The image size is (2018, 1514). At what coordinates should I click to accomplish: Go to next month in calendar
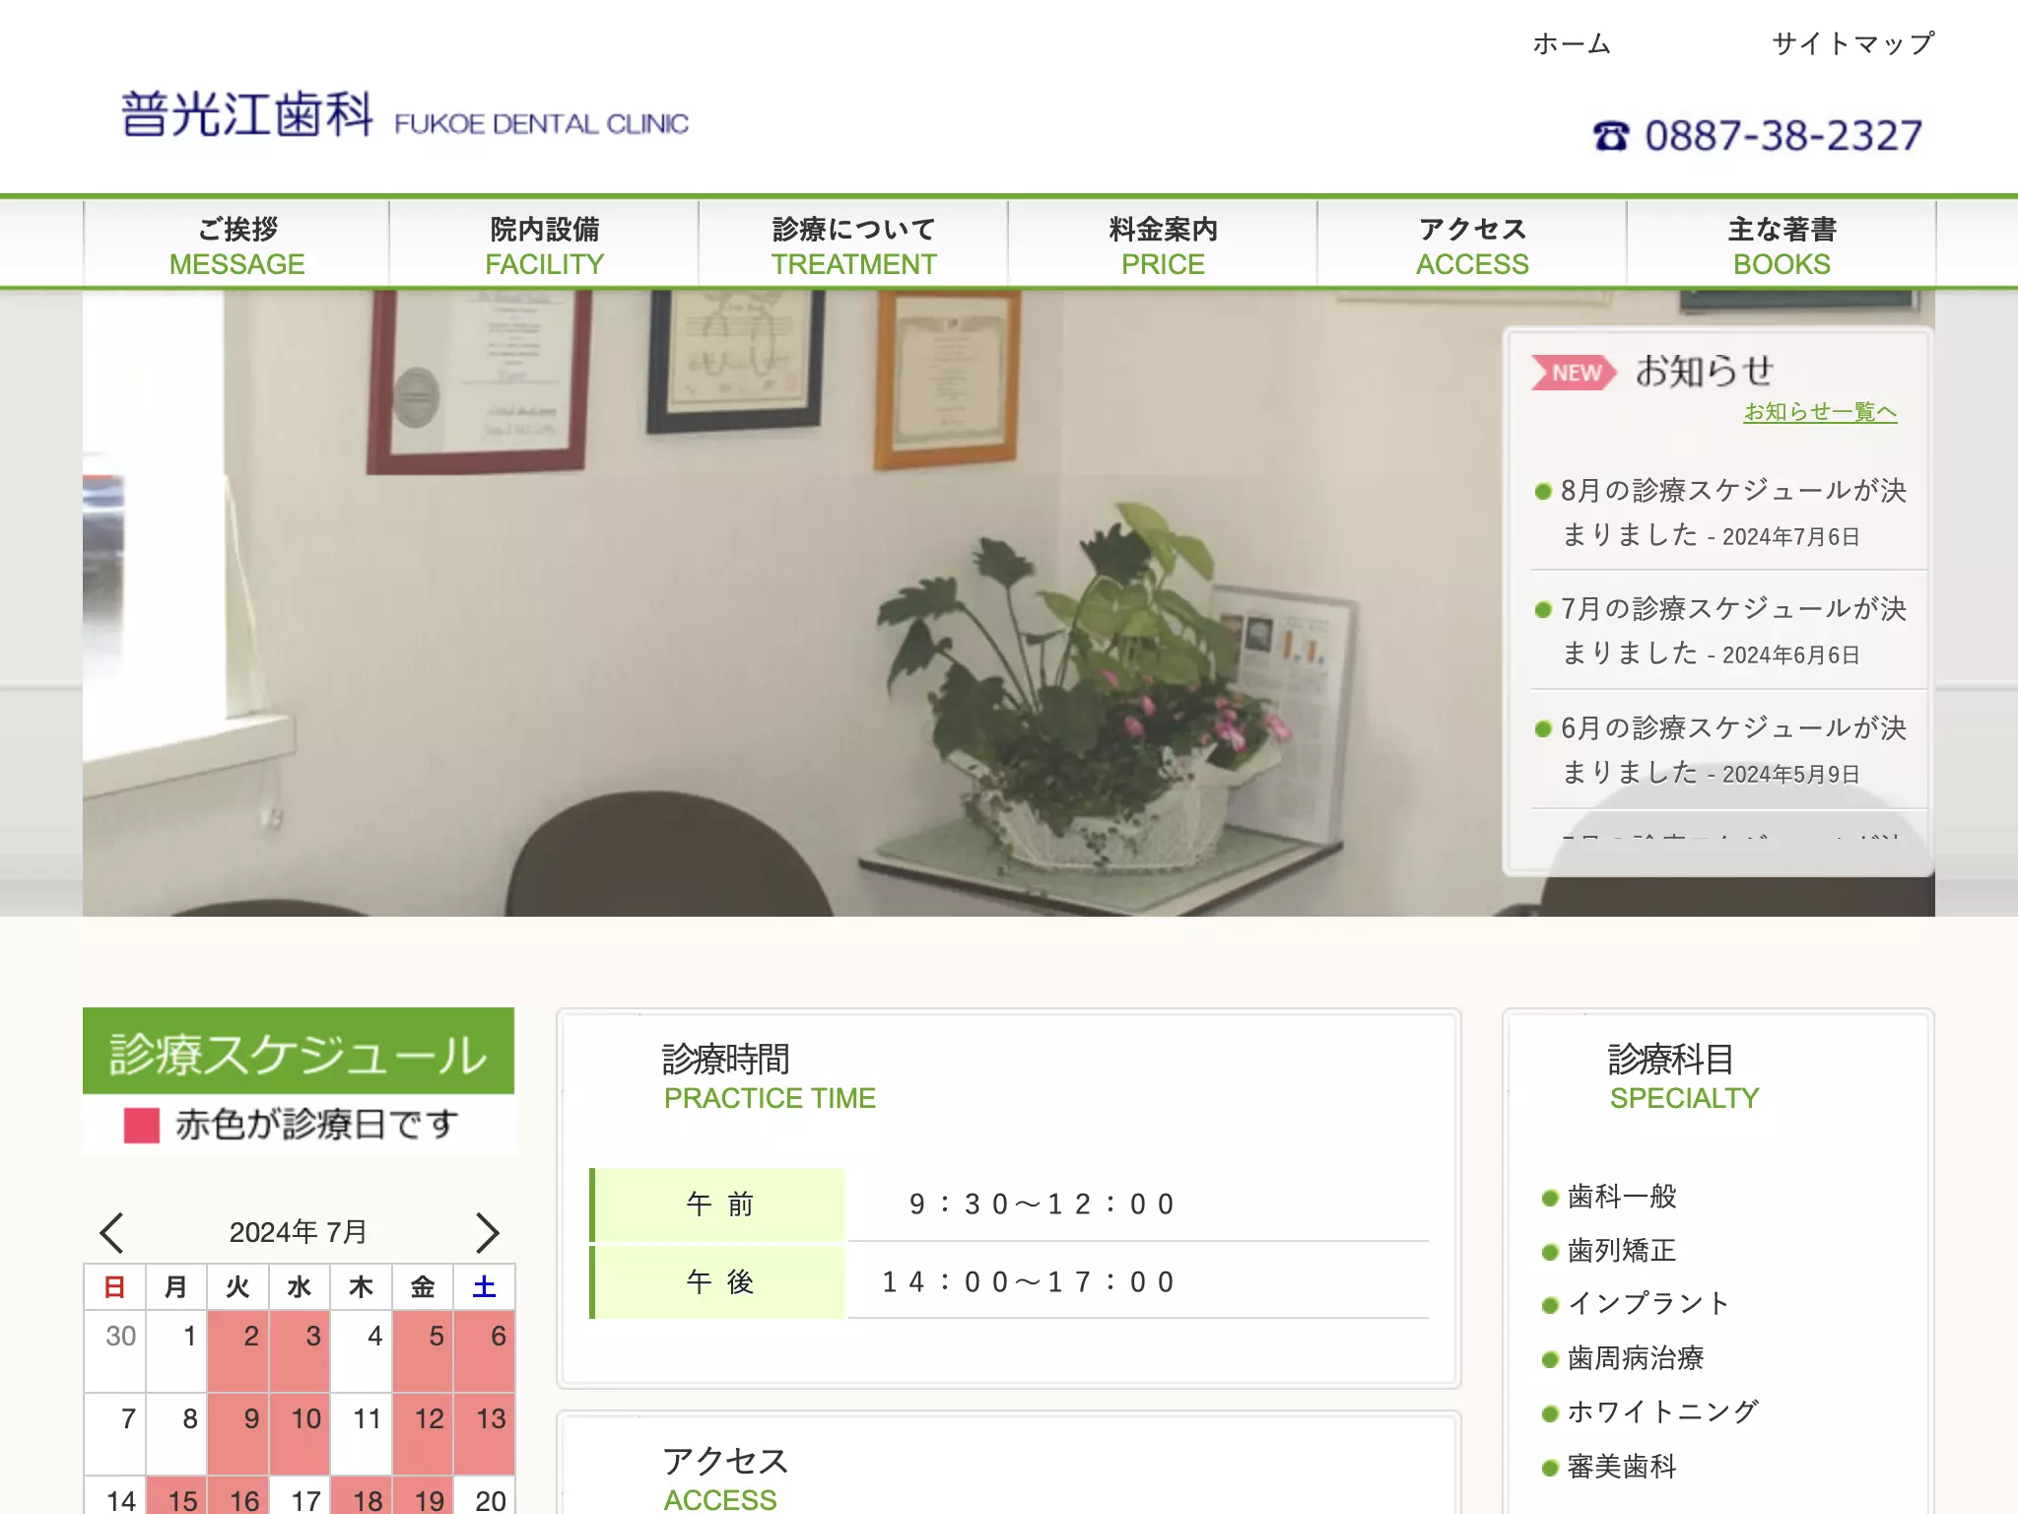pyautogui.click(x=487, y=1232)
